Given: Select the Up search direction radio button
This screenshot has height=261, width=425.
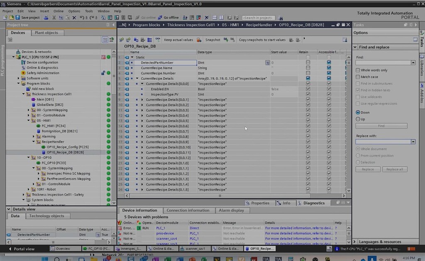Looking at the screenshot, I should point(358,119).
